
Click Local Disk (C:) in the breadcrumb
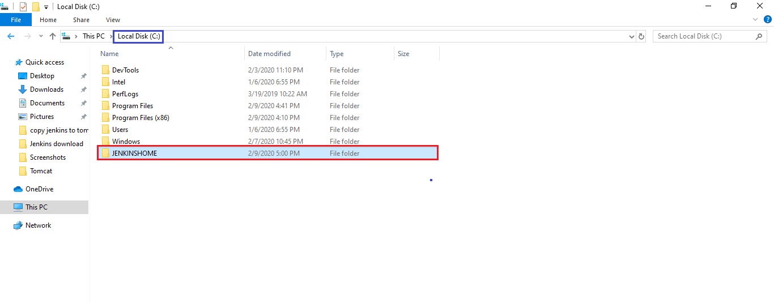click(x=139, y=36)
